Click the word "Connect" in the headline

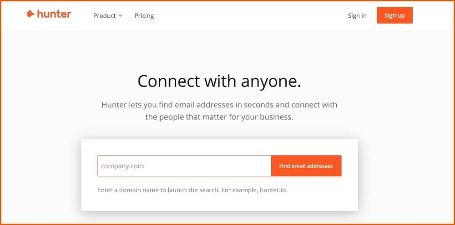[168, 81]
